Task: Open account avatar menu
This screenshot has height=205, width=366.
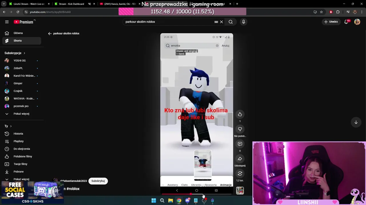Action: 357,22
